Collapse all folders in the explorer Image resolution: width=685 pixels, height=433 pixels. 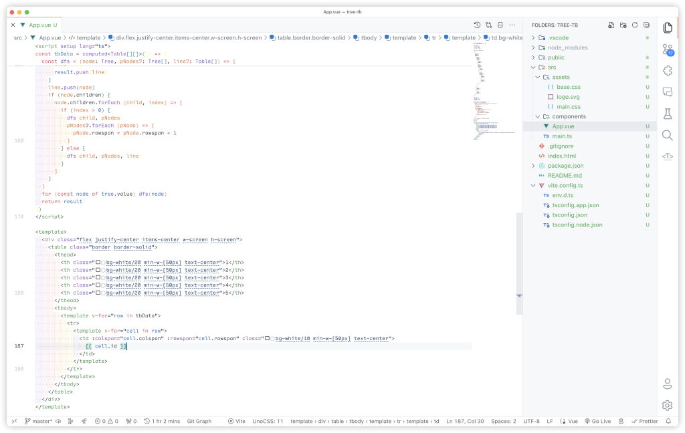click(x=646, y=25)
